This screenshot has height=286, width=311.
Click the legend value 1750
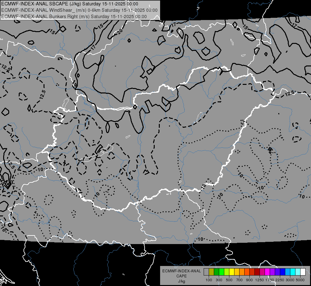click(270, 280)
